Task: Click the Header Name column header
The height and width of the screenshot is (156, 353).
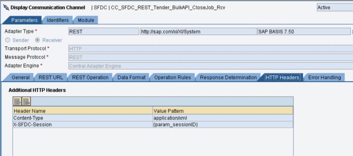Action: click(83, 111)
